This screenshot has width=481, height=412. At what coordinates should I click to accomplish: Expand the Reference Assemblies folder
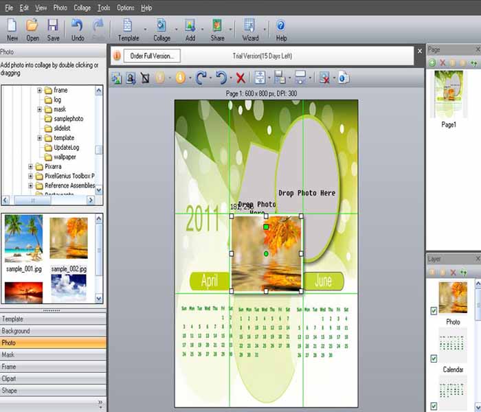(x=30, y=185)
